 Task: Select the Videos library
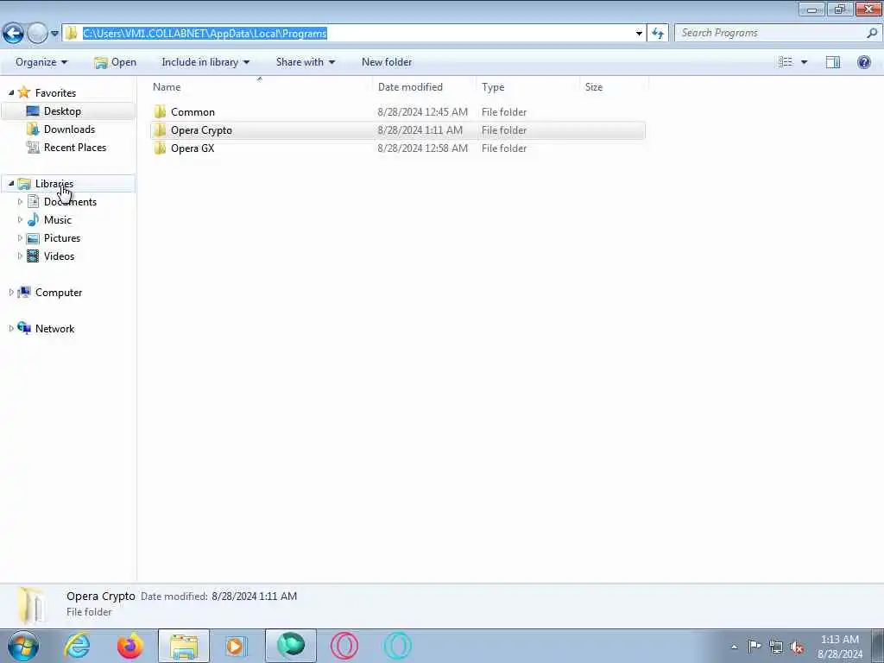coord(59,256)
